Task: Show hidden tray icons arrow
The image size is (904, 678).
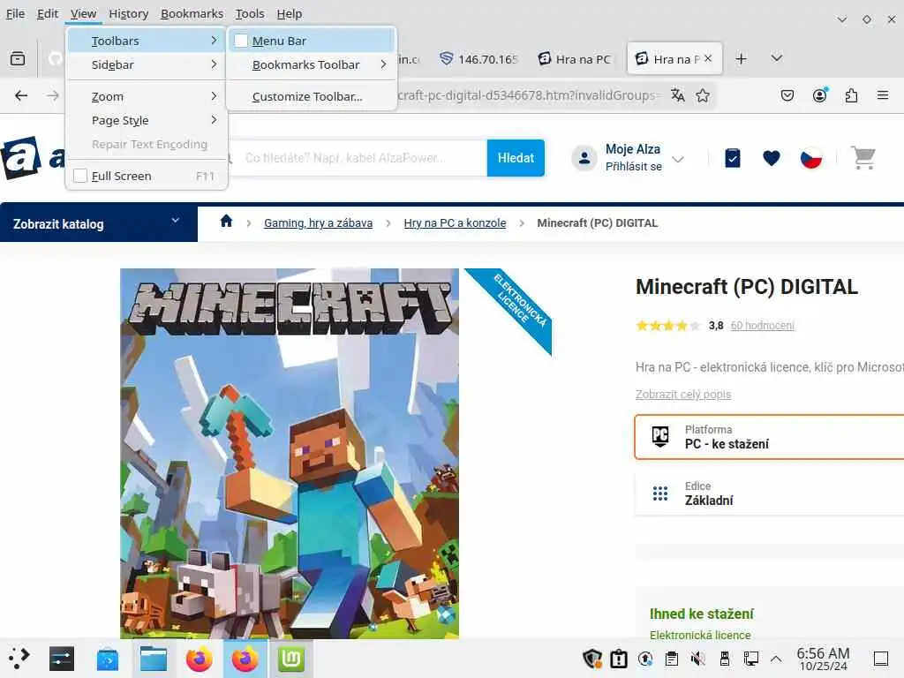Action: [x=776, y=659]
